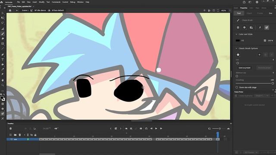The width and height of the screenshot is (276, 155).
Task: Open the Modify menu
Action: pos(41,2)
